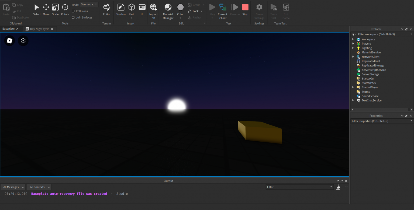Clear the Output window

point(338,187)
